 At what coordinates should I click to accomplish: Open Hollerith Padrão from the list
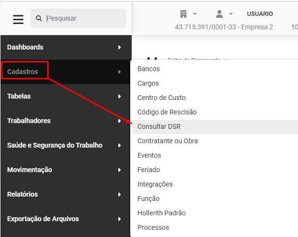[161, 213]
